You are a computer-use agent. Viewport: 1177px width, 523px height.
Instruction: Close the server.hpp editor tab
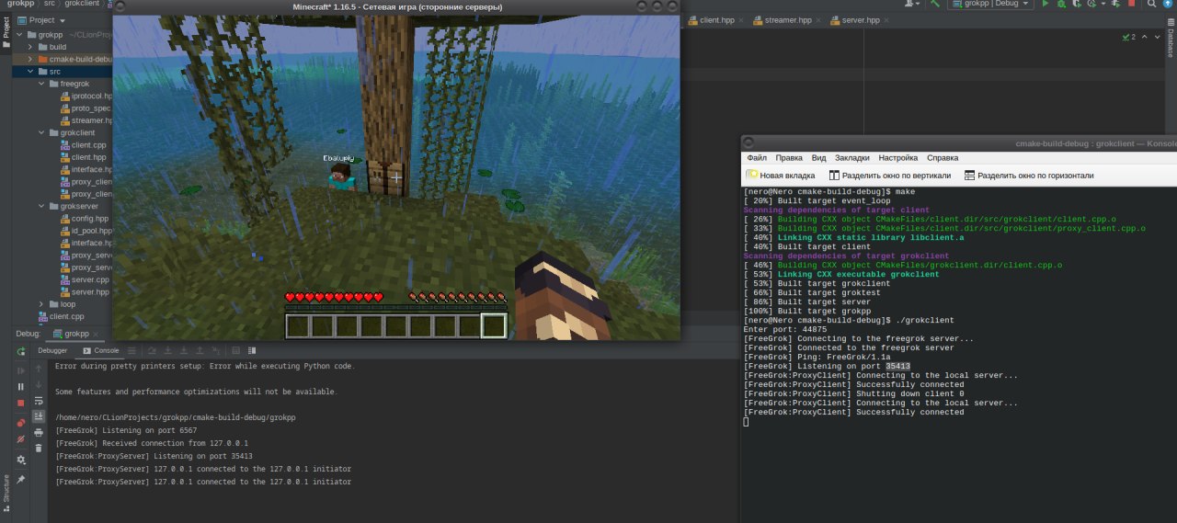click(886, 19)
